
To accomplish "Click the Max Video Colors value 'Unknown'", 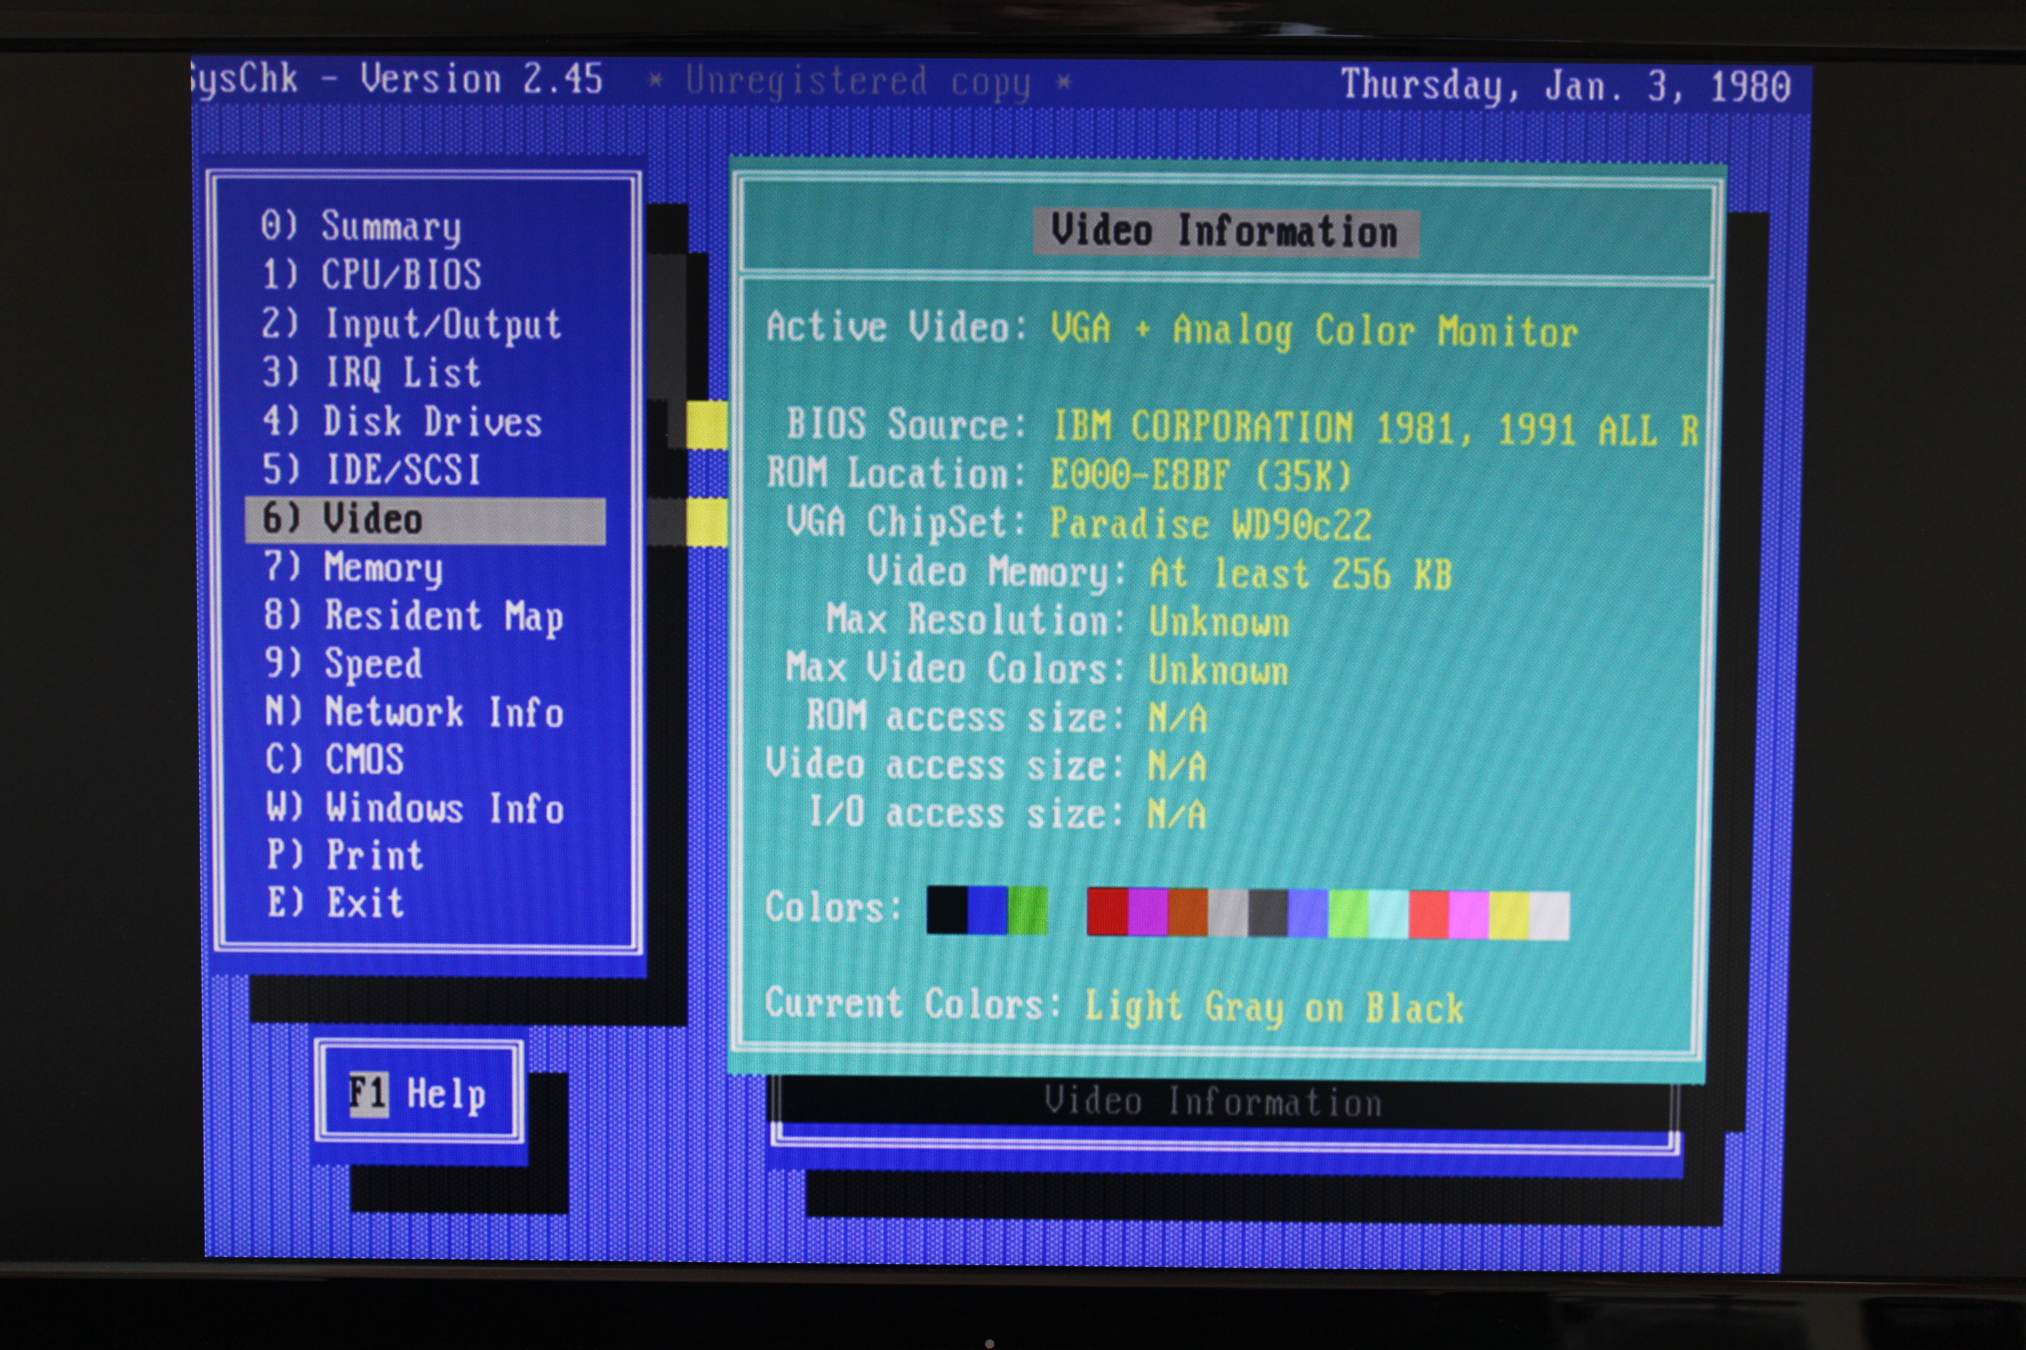I will (1220, 671).
